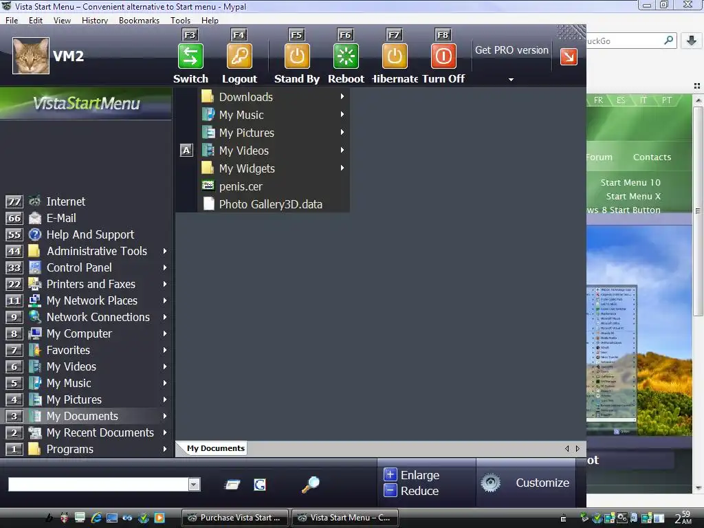This screenshot has height=528, width=704.
Task: Click the .cer certificate file
Action: coord(273,186)
